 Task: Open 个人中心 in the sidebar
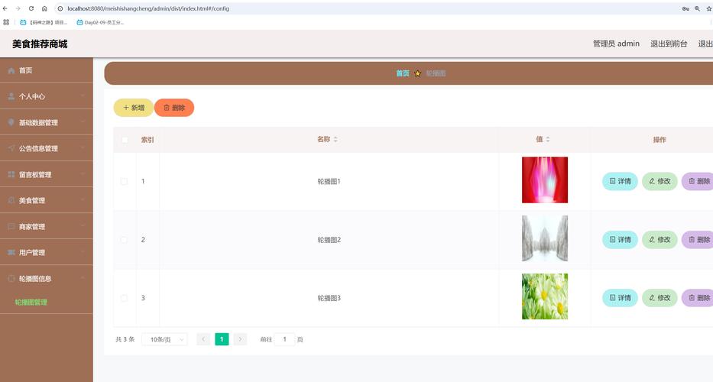(47, 96)
